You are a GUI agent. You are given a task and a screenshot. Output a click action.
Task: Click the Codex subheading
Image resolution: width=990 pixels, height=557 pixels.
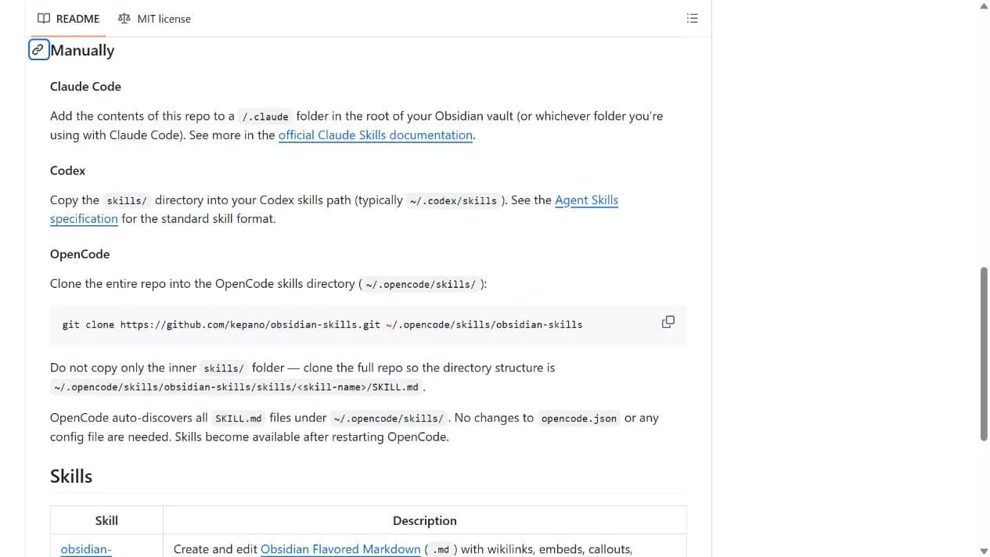[x=67, y=171]
